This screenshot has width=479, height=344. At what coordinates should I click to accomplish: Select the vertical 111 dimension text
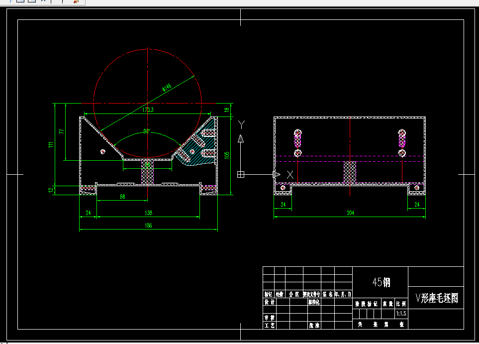click(51, 145)
